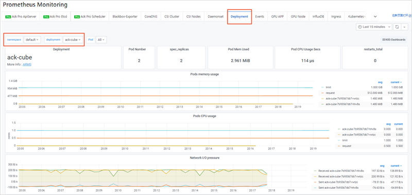412x195 pixels.
Task: Open the deployment ack-cube dropdown
Action: click(x=73, y=40)
